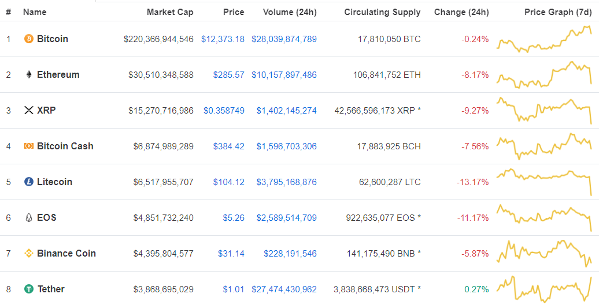The width and height of the screenshot is (599, 305).
Task: Open Ethereum volume link $10,157,897,486
Action: tap(284, 75)
